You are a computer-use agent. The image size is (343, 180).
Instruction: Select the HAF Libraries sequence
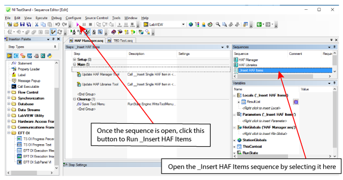click(x=245, y=65)
